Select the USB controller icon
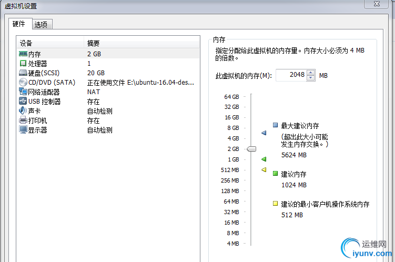The image size is (395, 262). tap(23, 101)
